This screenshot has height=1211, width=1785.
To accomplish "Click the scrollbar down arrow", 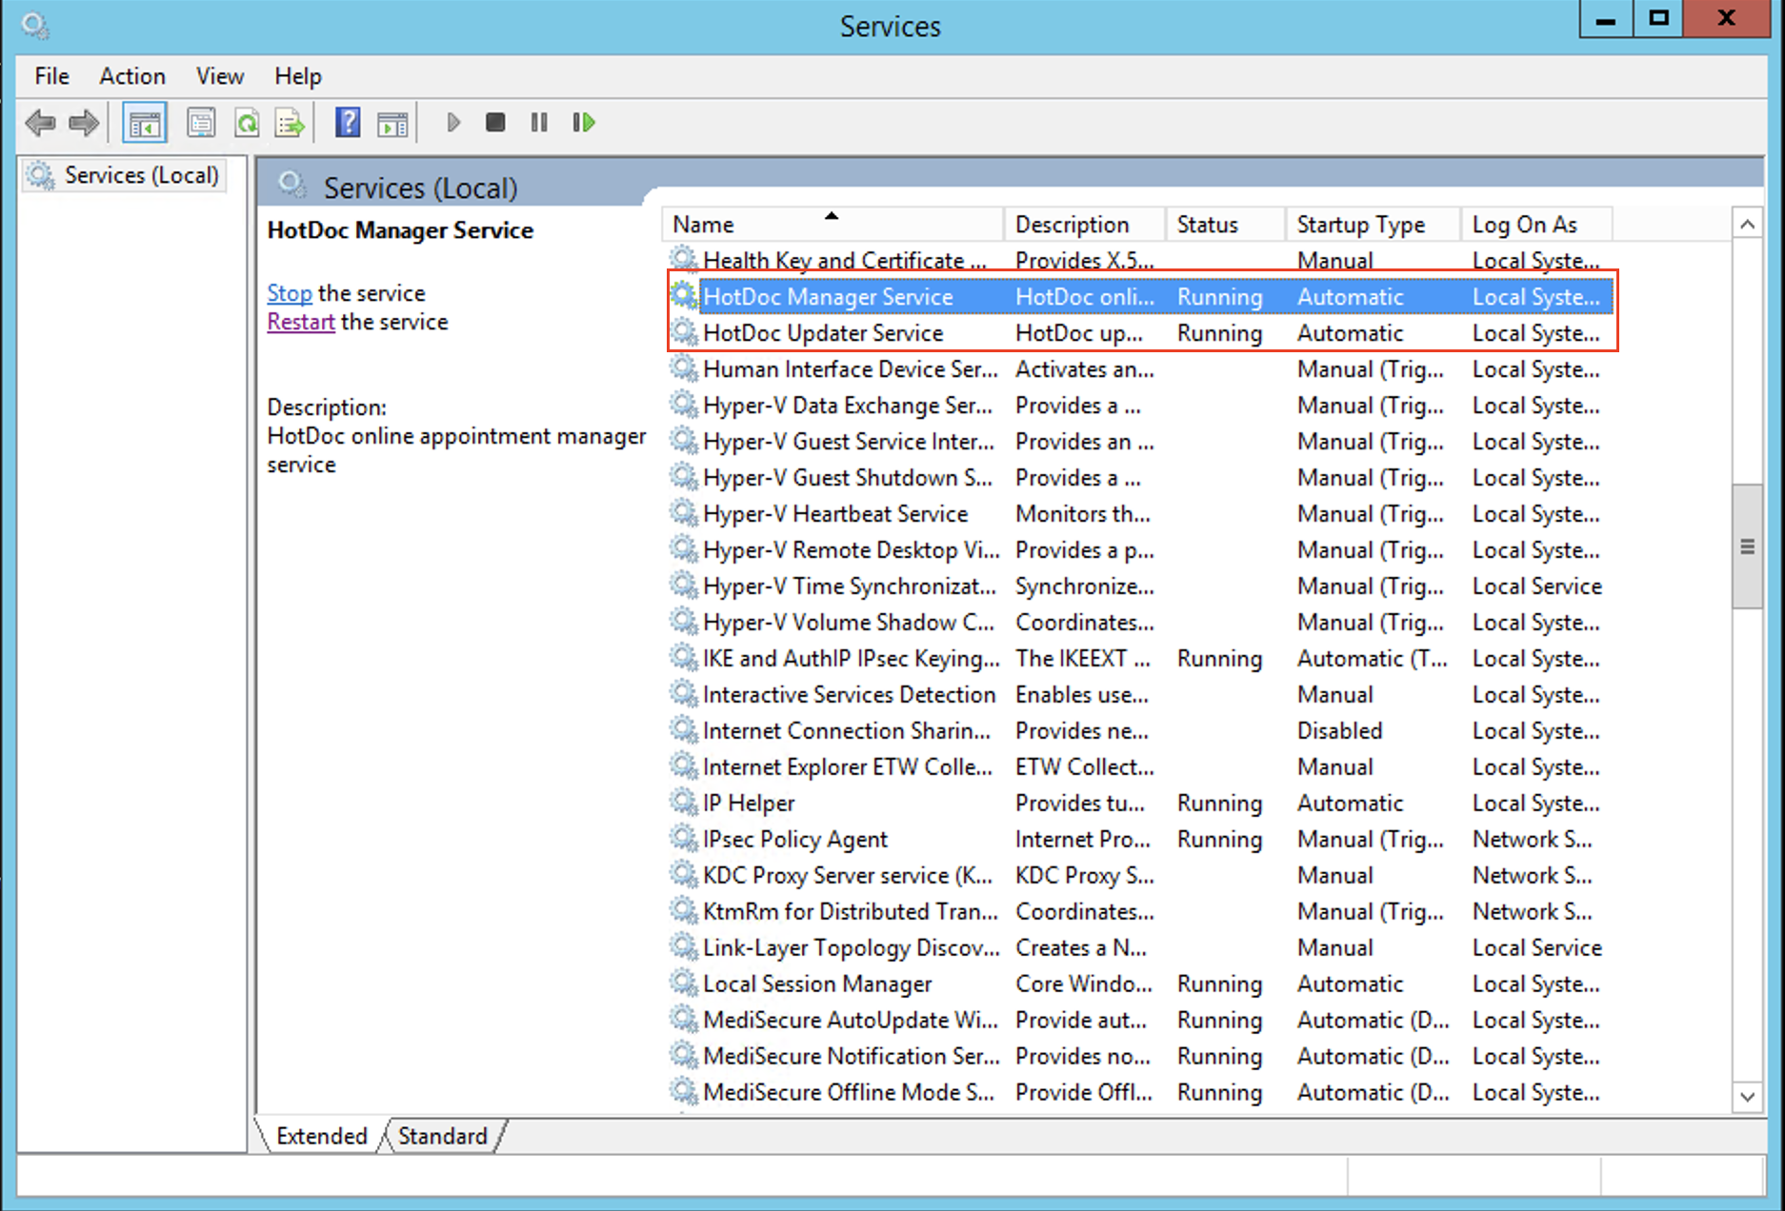I will tap(1747, 1096).
